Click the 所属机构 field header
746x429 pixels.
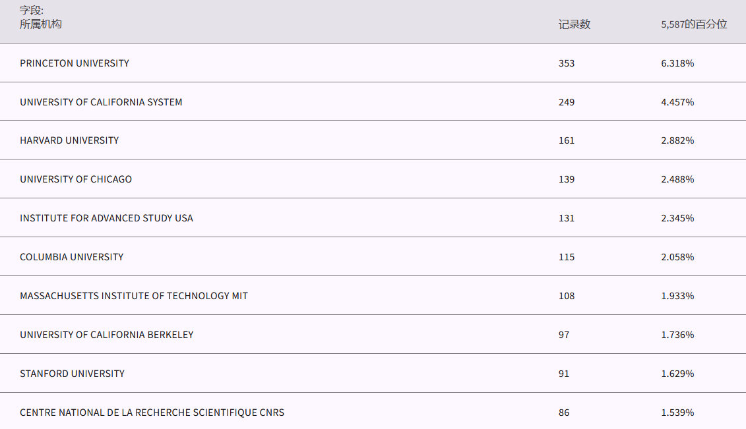point(41,24)
